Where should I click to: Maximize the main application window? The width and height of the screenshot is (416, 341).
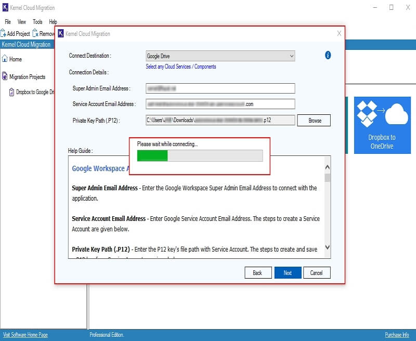click(x=392, y=7)
